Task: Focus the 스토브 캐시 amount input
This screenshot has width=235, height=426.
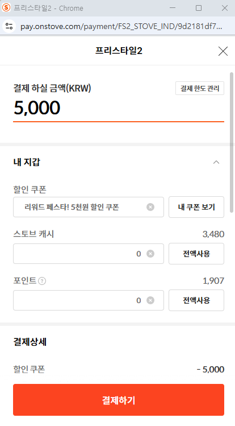Action: [x=89, y=254]
